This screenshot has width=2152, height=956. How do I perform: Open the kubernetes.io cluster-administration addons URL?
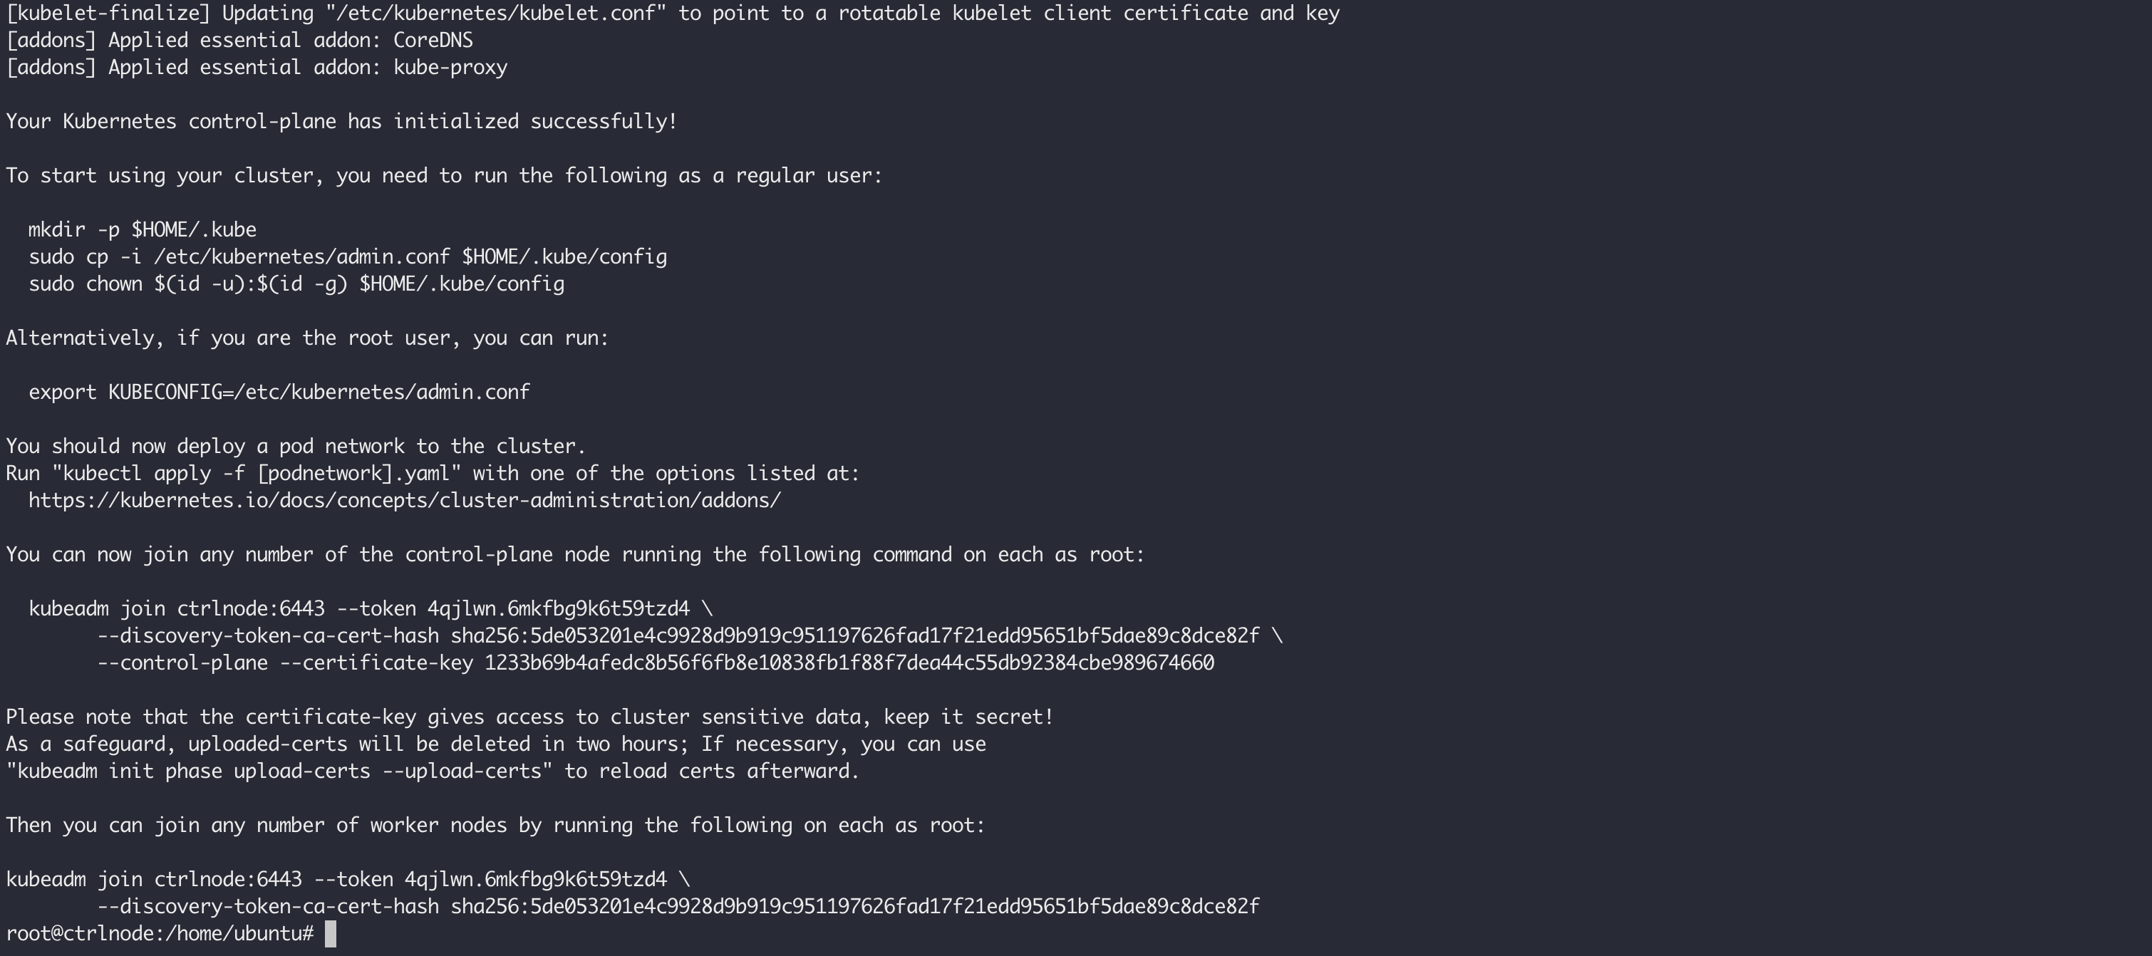(404, 501)
